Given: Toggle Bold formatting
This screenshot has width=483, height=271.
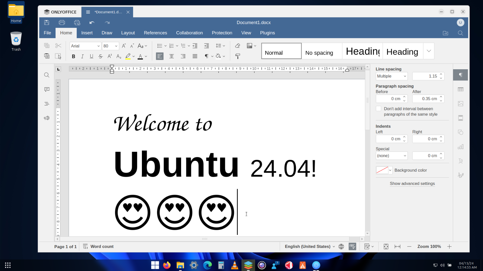Looking at the screenshot, I should 73,56.
